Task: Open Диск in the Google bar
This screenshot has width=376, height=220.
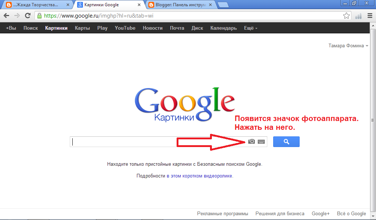Action: 197,28
